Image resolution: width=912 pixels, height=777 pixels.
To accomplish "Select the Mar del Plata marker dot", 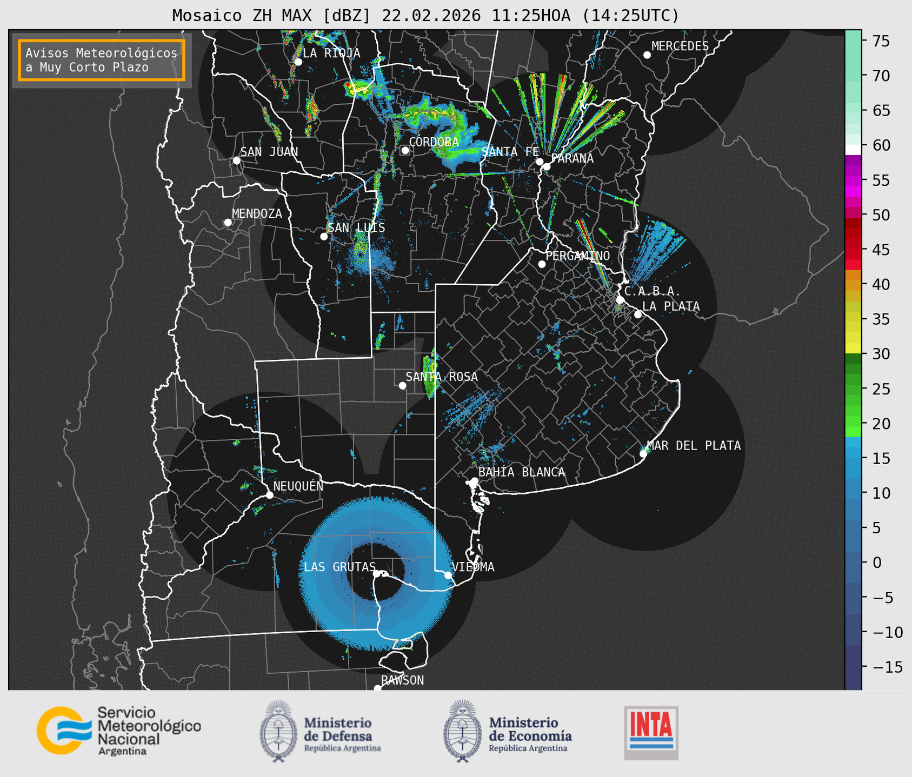I will [643, 454].
